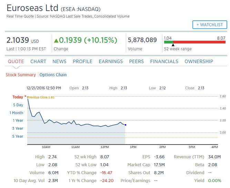Viewport: 230px width, 188px height.
Task: Click the EPS value -3.66
Action: [159, 157]
